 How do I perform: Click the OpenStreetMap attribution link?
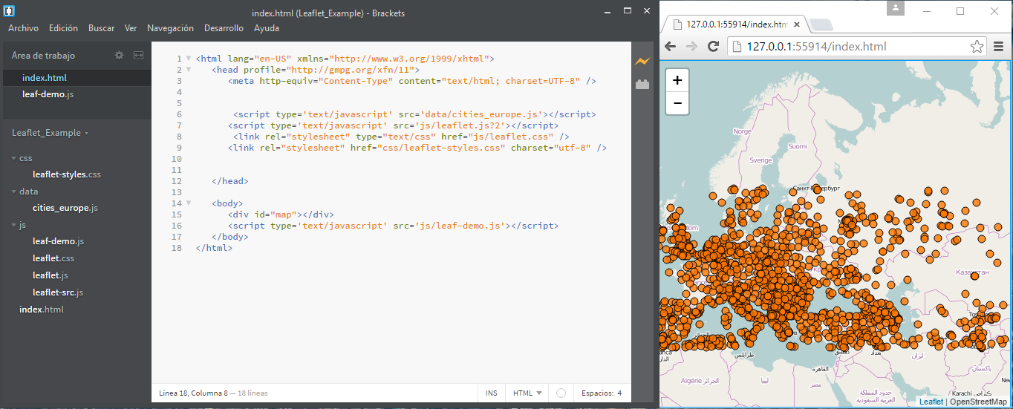[x=978, y=402]
